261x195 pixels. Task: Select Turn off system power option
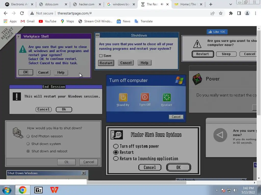point(116,146)
